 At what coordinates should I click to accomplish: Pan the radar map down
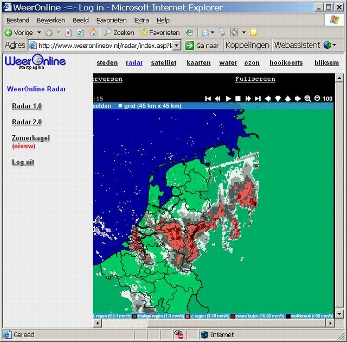(278, 99)
